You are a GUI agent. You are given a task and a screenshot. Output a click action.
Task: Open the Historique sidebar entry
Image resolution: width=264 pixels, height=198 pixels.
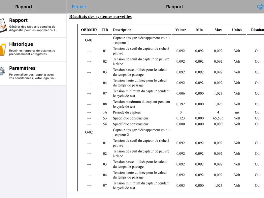point(33,49)
